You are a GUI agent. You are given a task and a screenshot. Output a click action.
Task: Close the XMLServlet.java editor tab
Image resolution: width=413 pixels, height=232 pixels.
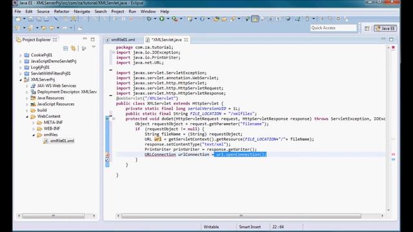pyautogui.click(x=186, y=40)
